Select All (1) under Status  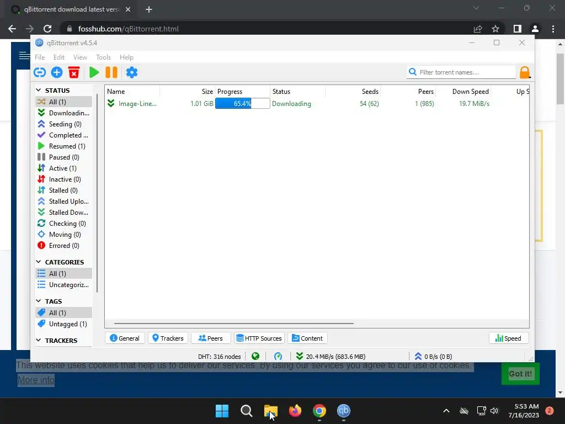click(x=64, y=102)
